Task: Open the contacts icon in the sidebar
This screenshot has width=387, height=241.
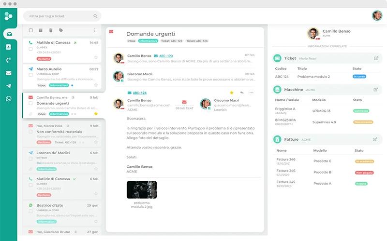Action: point(8,47)
